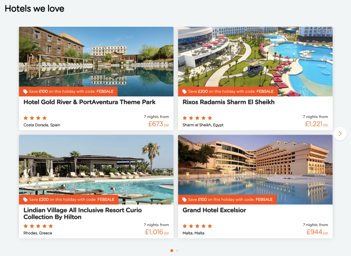Viewport: 351px width, 256px height.
Task: Click the tag icon on Hotel Gold River banner
Action: (x=25, y=92)
